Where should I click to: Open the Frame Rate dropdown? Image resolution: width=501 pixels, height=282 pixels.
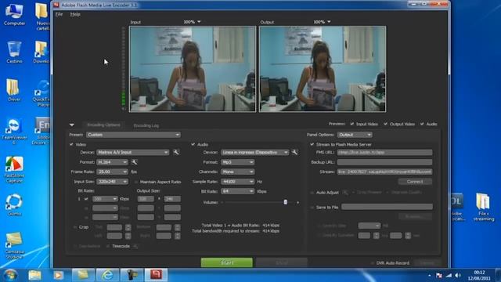112,172
